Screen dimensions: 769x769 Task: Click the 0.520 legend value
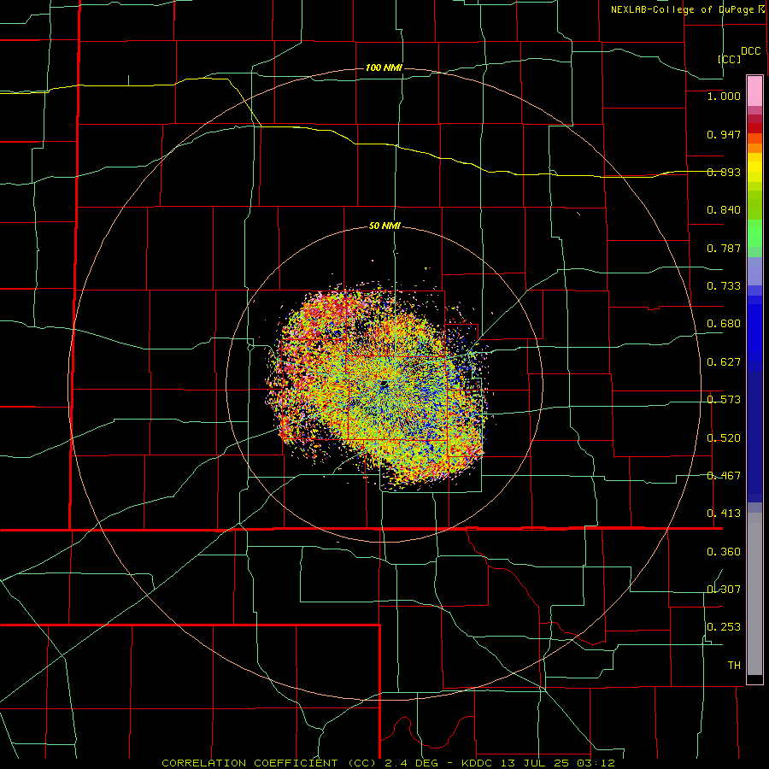tap(724, 438)
